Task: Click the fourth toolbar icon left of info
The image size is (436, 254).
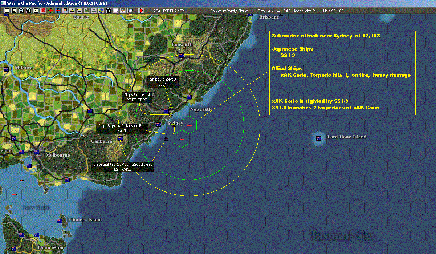Action: (28, 11)
